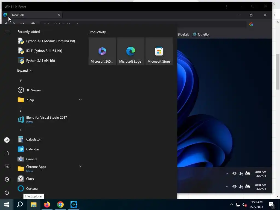Click the Google icon in address bar
This screenshot has height=210, width=280.
pos(251,24)
